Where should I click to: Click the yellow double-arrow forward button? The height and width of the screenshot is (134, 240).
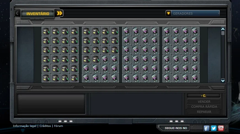[59, 13]
